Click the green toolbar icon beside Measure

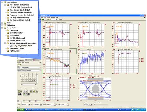point(43,19)
